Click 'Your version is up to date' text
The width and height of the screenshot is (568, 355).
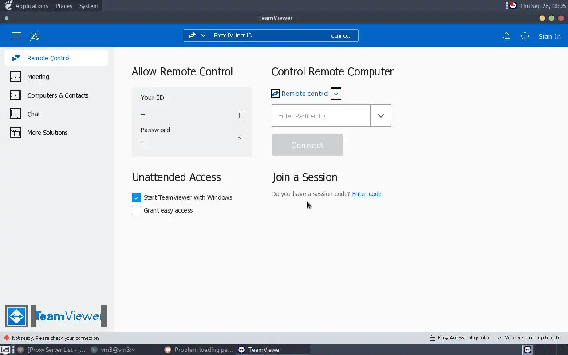point(533,338)
